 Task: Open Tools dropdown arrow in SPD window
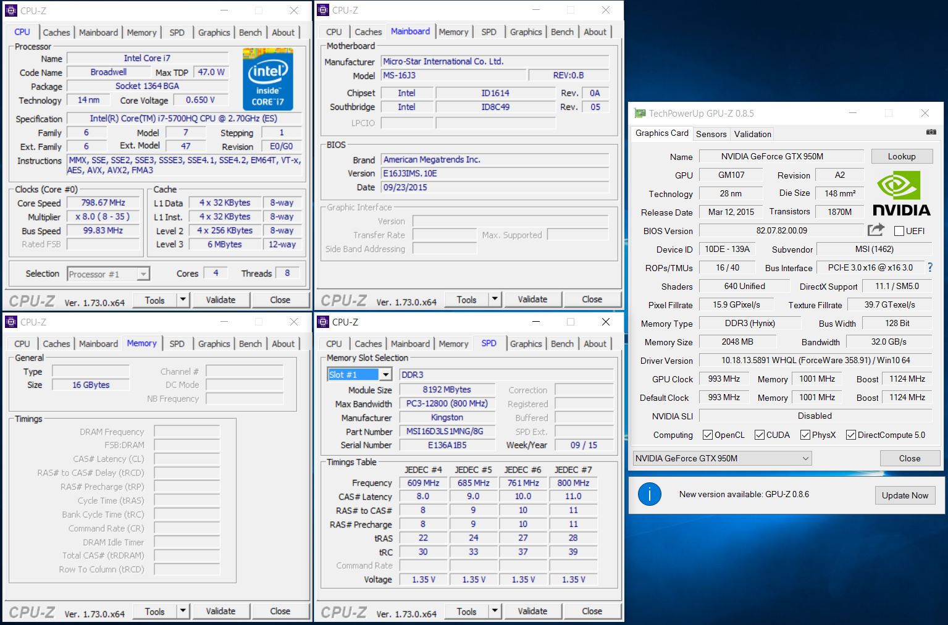pos(495,611)
